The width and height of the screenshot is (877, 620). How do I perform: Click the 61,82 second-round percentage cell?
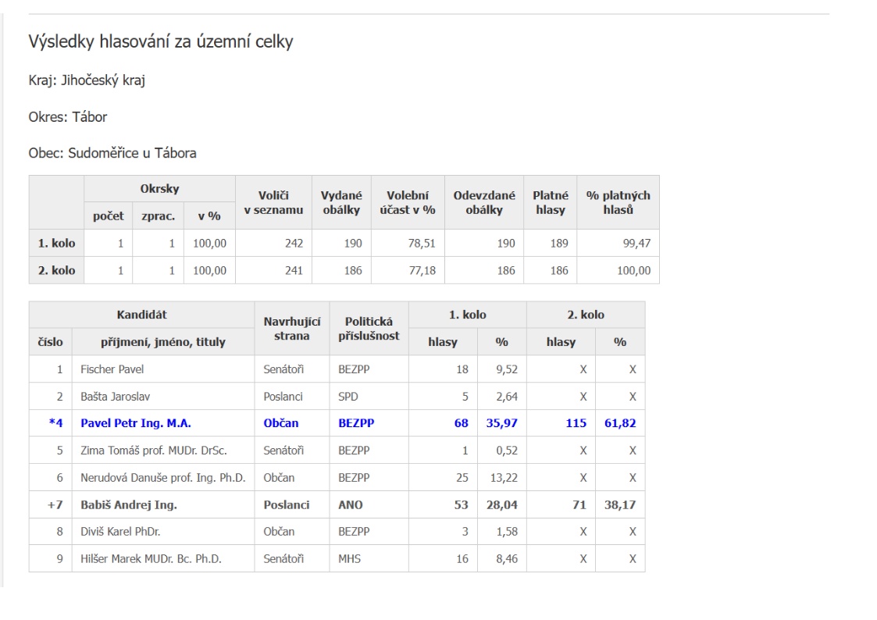(620, 423)
